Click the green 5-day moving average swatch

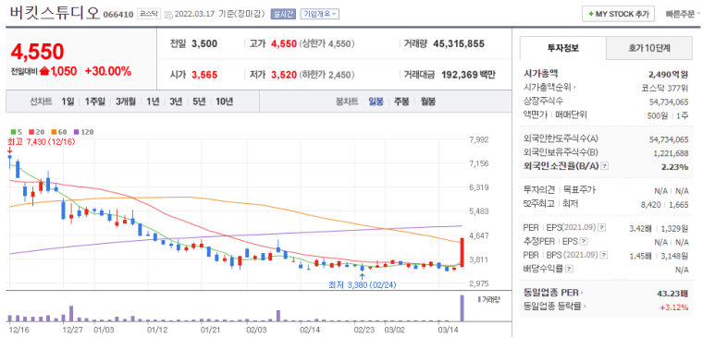(x=13, y=132)
